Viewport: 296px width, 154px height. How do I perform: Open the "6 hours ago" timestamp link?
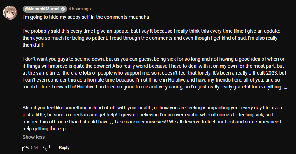tap(80, 9)
